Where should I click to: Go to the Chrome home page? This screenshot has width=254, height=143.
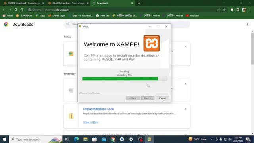pyautogui.click(x=22, y=10)
